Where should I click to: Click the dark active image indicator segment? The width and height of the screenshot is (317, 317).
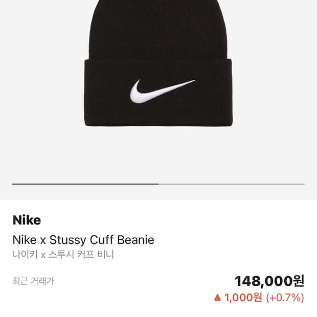point(85,184)
